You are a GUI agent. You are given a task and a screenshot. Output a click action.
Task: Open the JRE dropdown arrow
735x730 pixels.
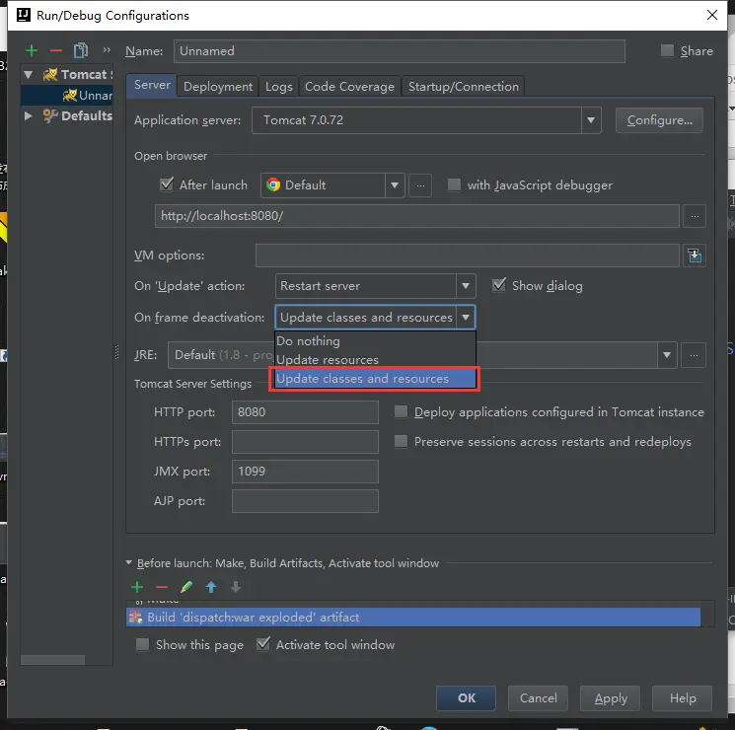tap(667, 355)
